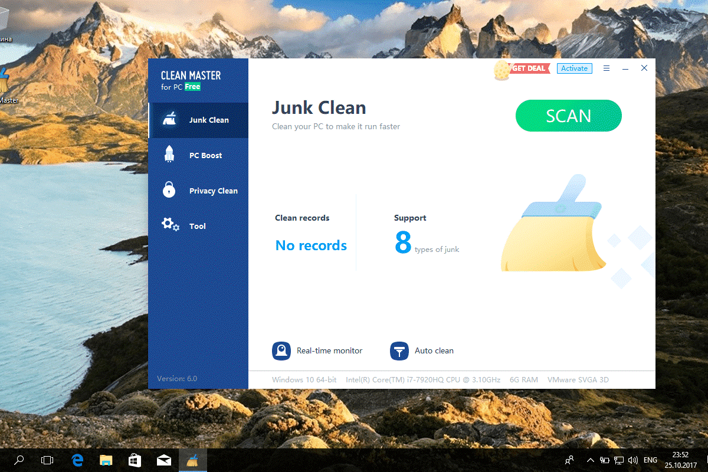
Task: Select the PC Boost tab label
Action: (205, 156)
